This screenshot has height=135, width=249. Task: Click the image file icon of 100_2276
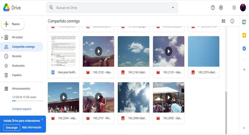[193, 72]
